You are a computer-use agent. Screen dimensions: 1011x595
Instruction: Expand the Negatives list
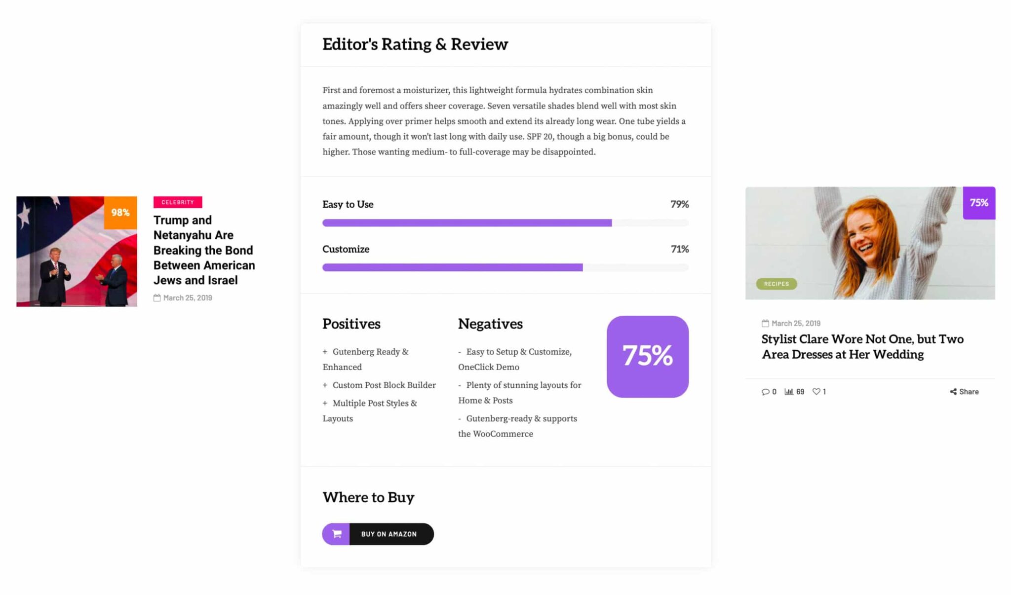(x=490, y=324)
